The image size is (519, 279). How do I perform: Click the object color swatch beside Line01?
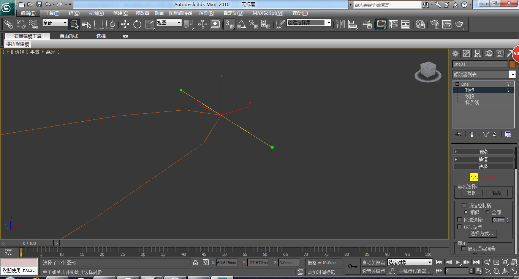512,64
